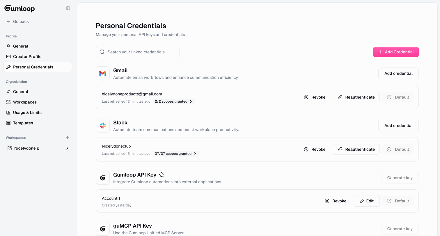440x236 pixels.
Task: Click 'Created yesterday' text
Action: [x=117, y=205]
